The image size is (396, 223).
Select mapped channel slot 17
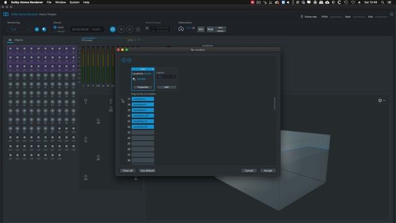[x=143, y=99]
